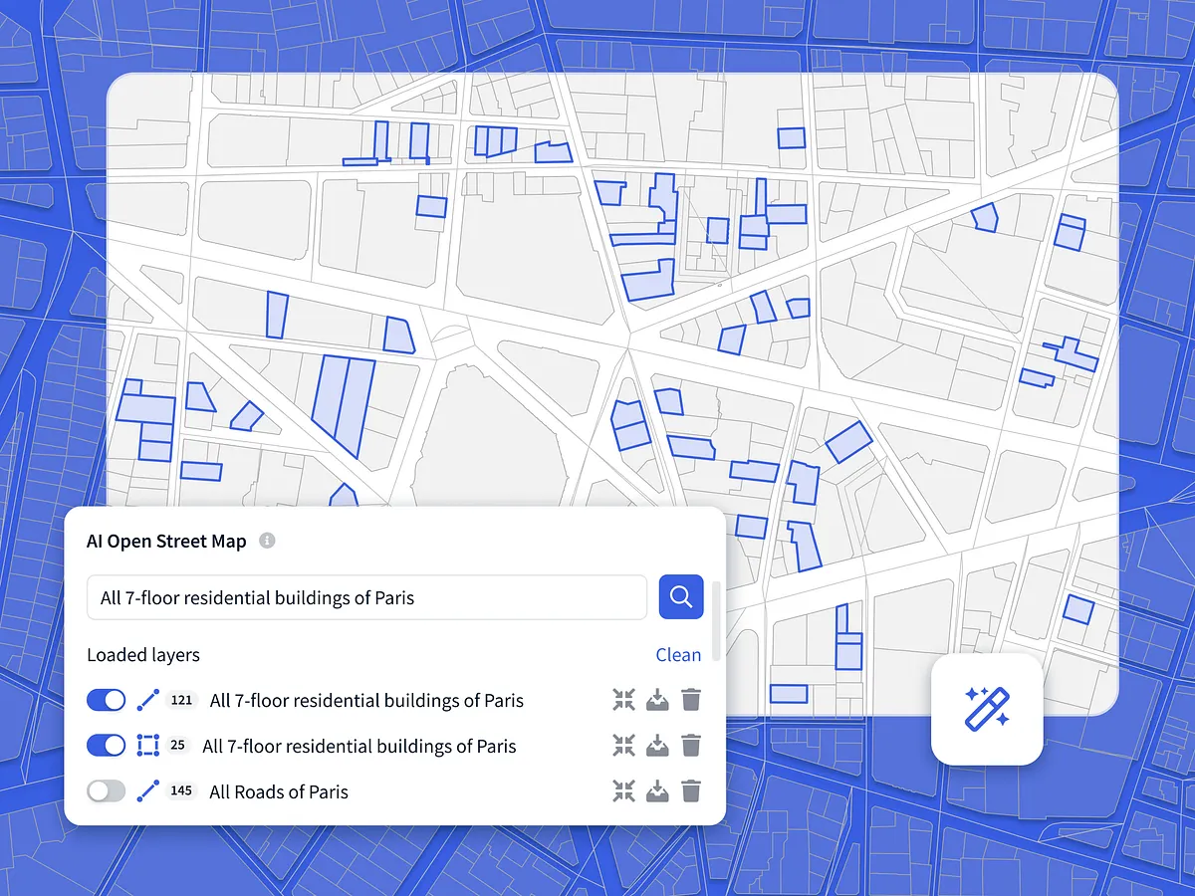Delete the first 7-floor buildings layer
Viewport: 1195px width, 896px height.
(x=692, y=700)
